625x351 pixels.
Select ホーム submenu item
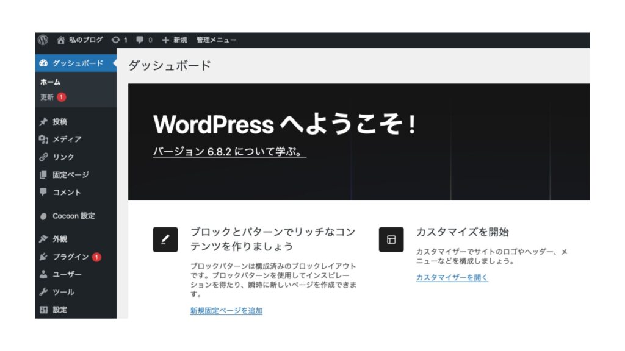[x=50, y=82]
